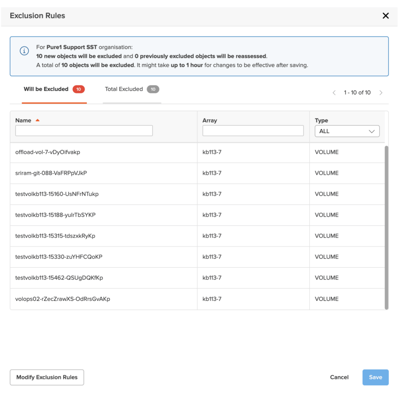This screenshot has height=400, width=400.
Task: Select row sriram-git-088-VaFRPpVJkP
Action: coord(197,173)
